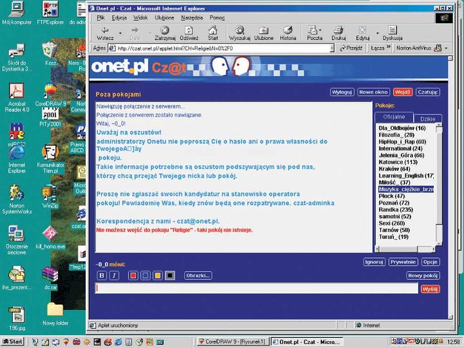Viewport: 464px width, 348px height.
Task: Click the Opcje button
Action: 430,262
